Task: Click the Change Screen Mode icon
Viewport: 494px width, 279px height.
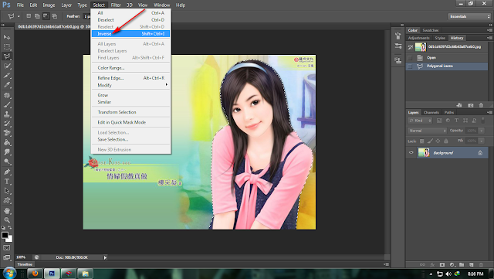Action: [x=7, y=257]
